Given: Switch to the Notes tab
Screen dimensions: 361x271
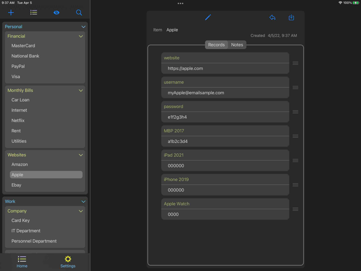Looking at the screenshot, I should click(237, 45).
